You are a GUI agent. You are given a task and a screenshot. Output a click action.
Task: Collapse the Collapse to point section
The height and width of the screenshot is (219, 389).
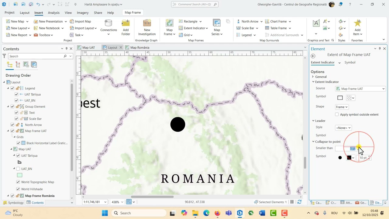313,141
